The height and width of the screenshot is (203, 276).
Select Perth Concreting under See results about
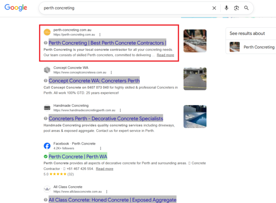251,47
